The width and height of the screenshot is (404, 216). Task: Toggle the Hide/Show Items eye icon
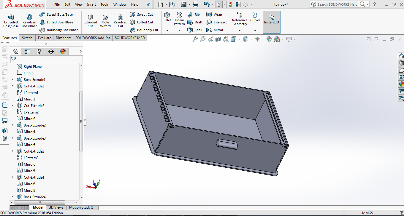[257, 39]
